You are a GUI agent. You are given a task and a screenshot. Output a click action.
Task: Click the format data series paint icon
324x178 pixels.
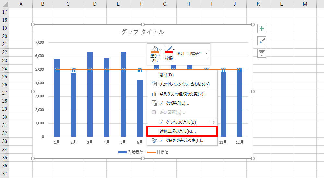point(154,140)
